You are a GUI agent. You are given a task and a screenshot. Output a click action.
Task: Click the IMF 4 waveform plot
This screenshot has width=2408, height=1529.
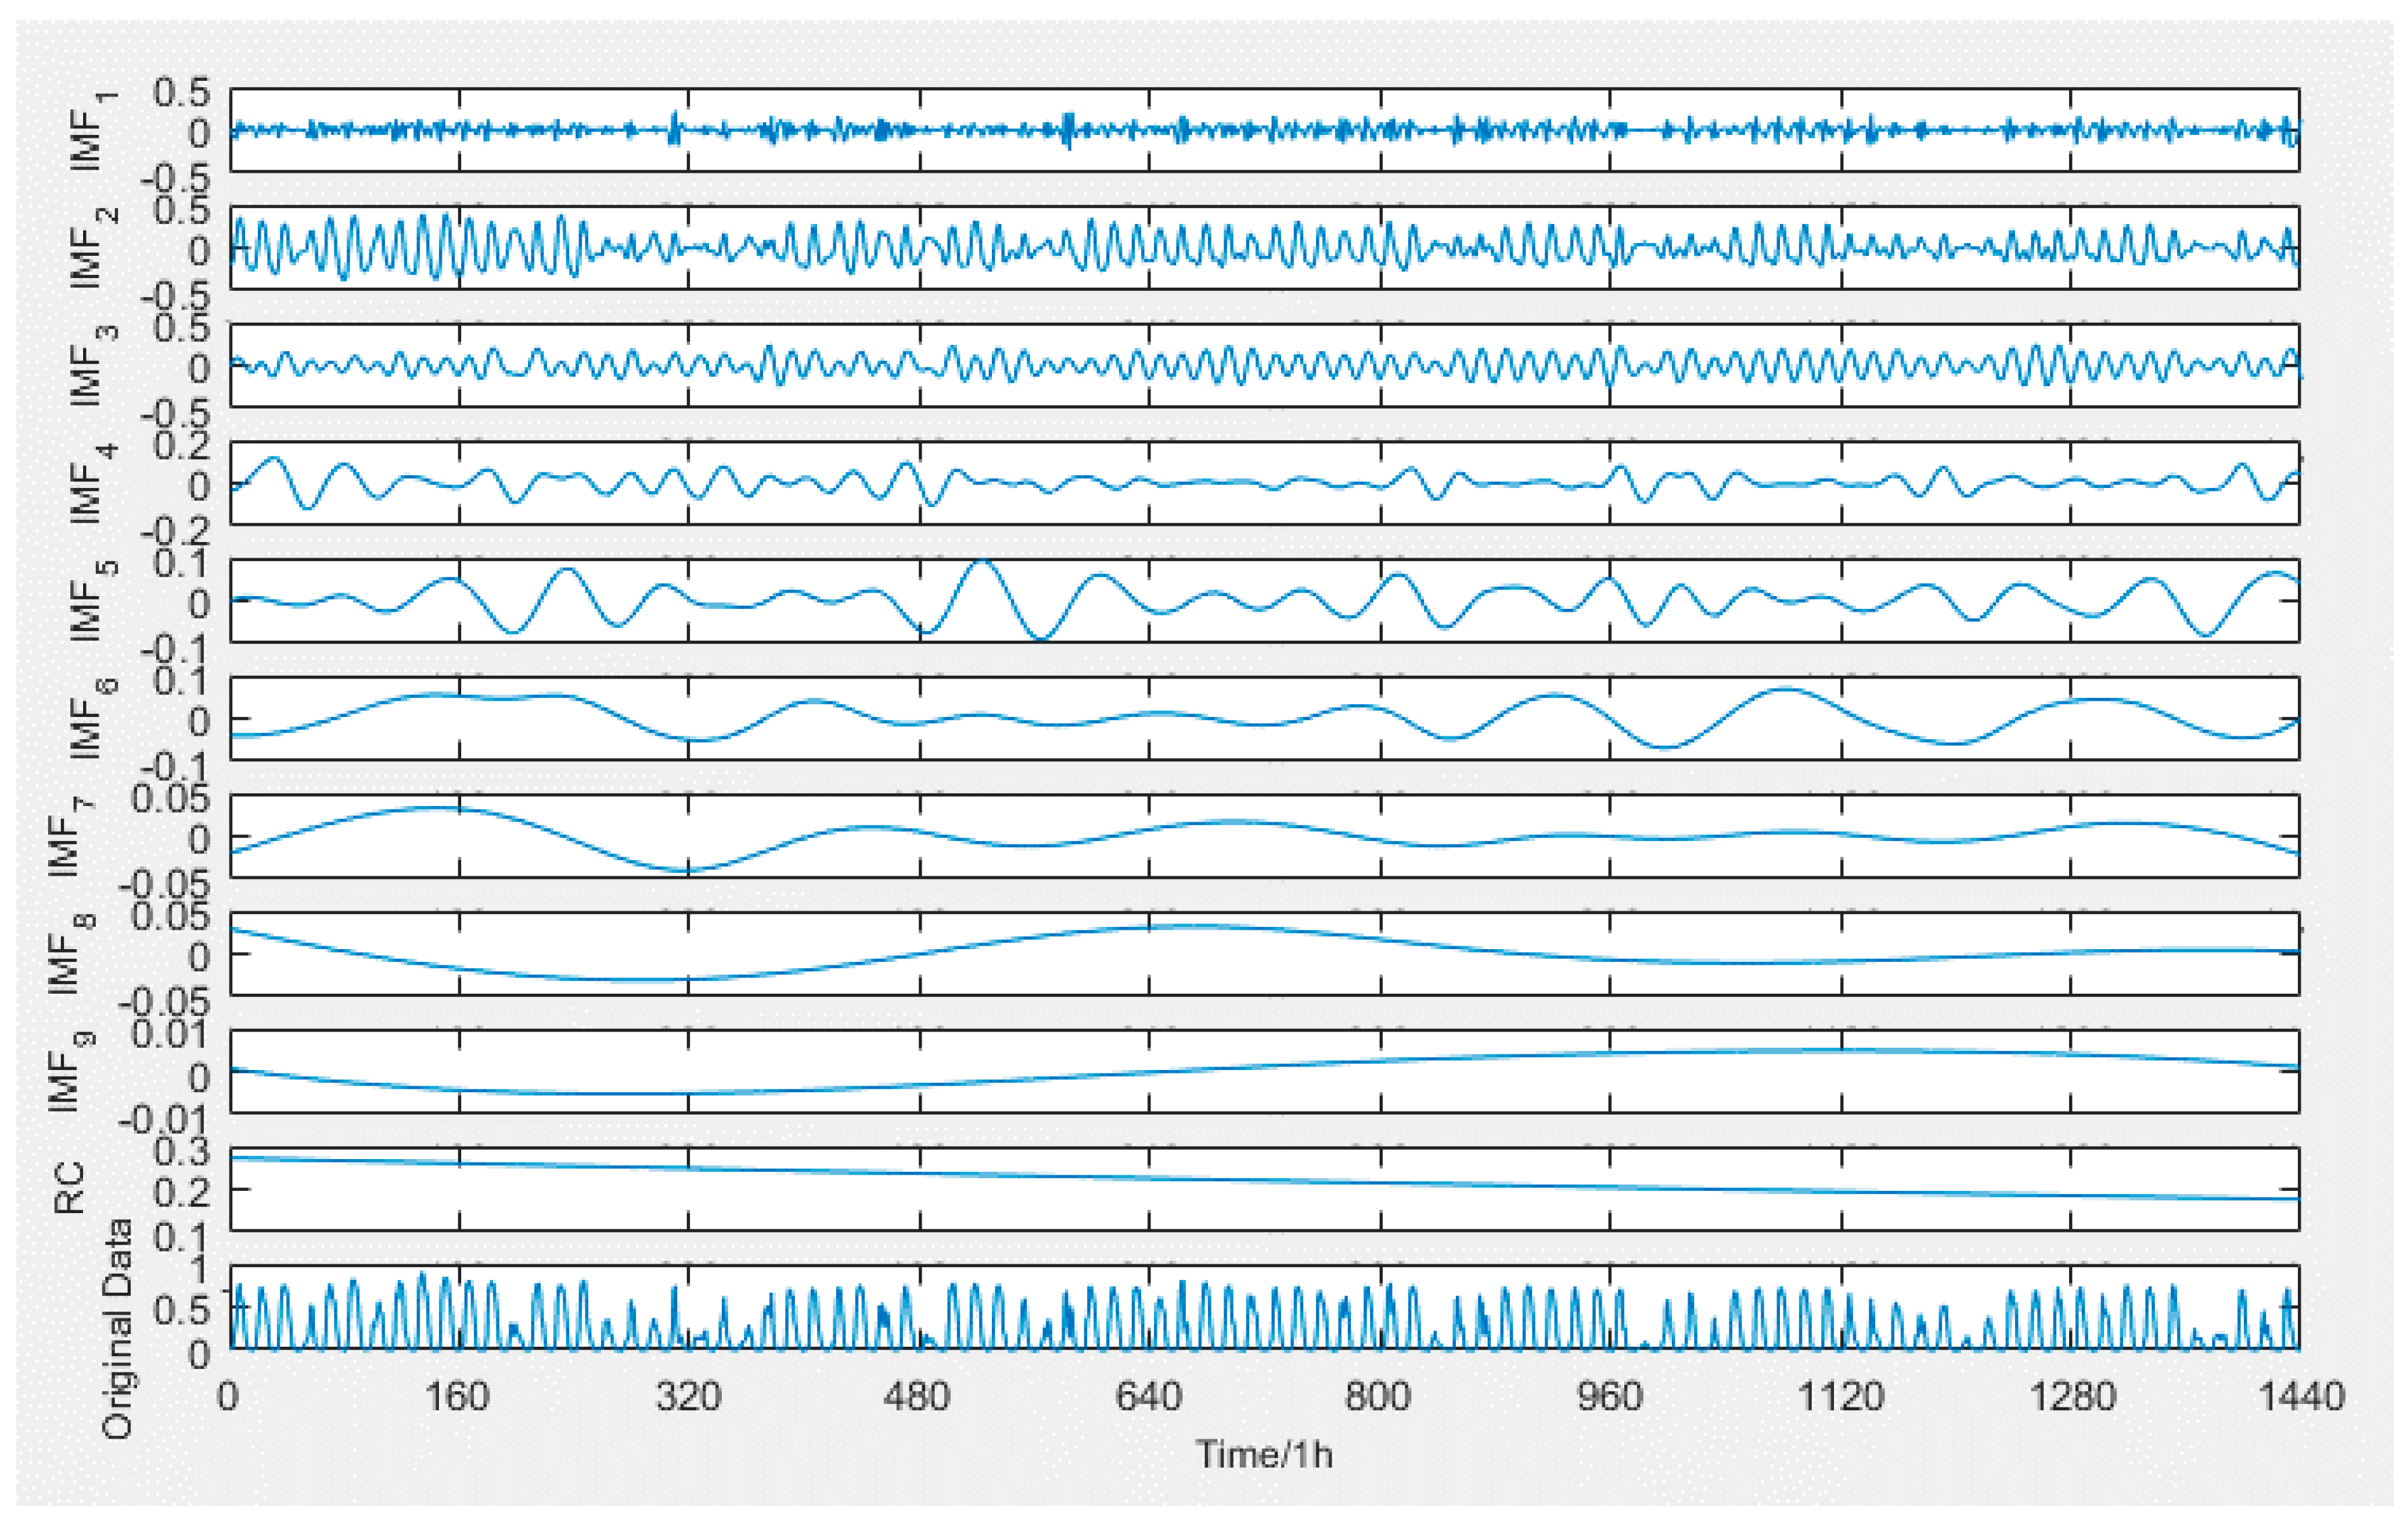pyautogui.click(x=1264, y=483)
